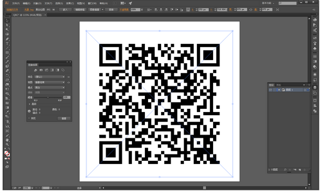Click the search field at top right
This screenshot has height=193, width=322.
click(x=288, y=3)
